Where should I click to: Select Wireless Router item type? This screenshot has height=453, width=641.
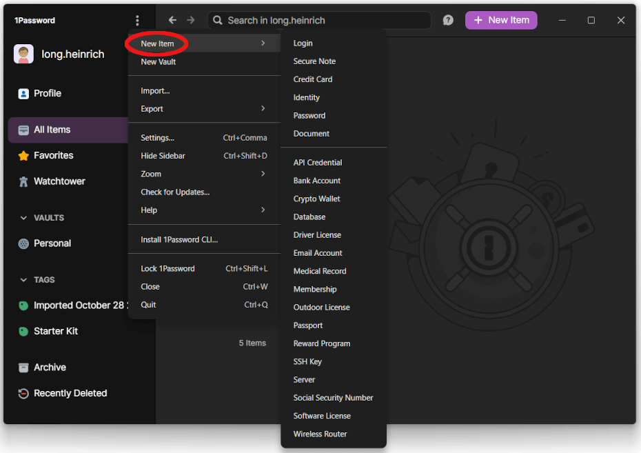coord(334,434)
